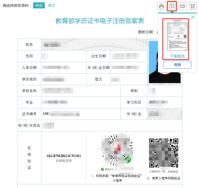199x188 pixels.
Task: Click the verification code AKLB78KBKL6CWGR1
Action: (x=64, y=156)
